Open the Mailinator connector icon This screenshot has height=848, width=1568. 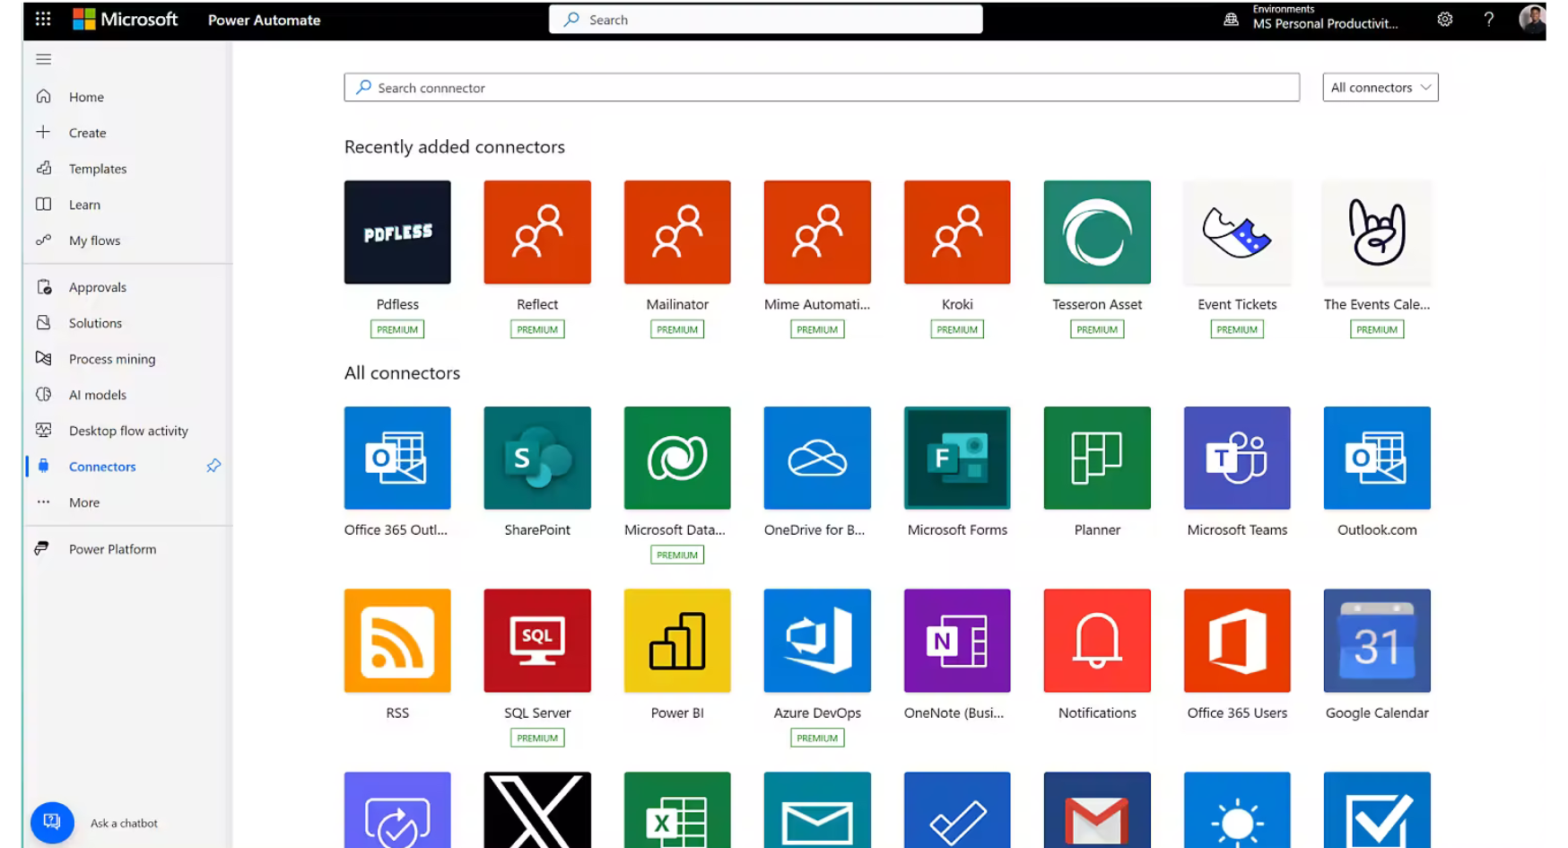[677, 232]
